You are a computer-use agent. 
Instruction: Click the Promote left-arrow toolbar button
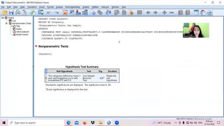[148, 13]
